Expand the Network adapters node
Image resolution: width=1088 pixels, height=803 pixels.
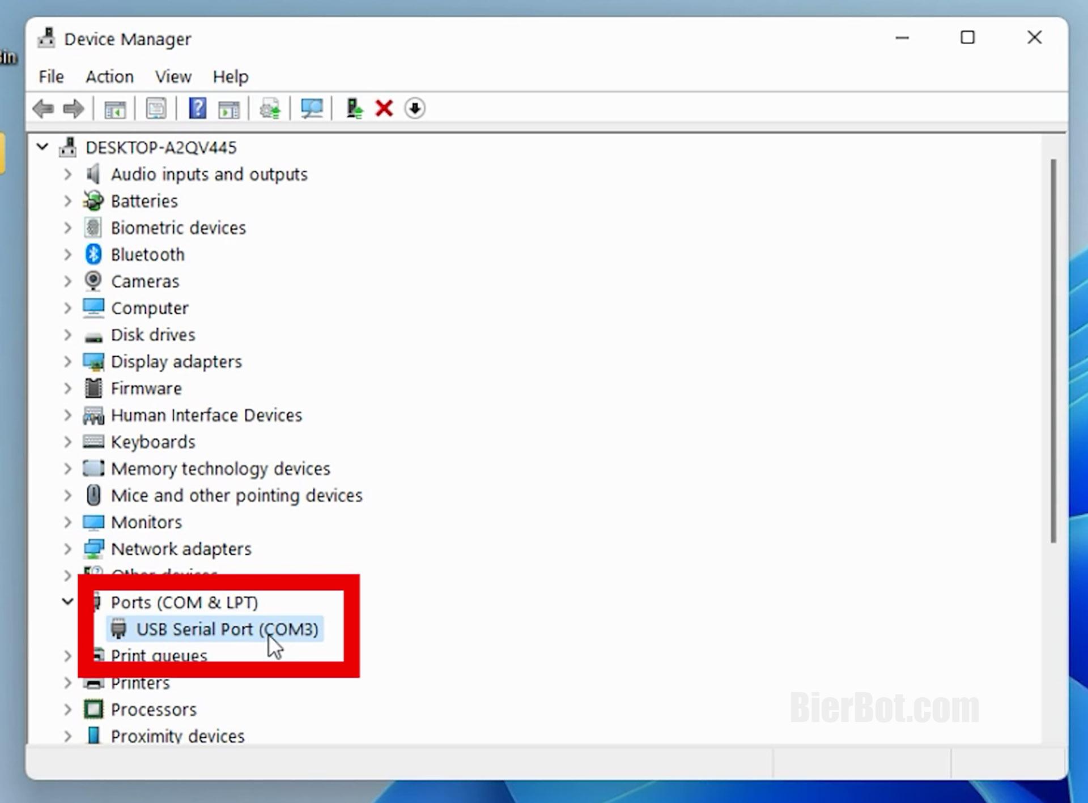(67, 549)
